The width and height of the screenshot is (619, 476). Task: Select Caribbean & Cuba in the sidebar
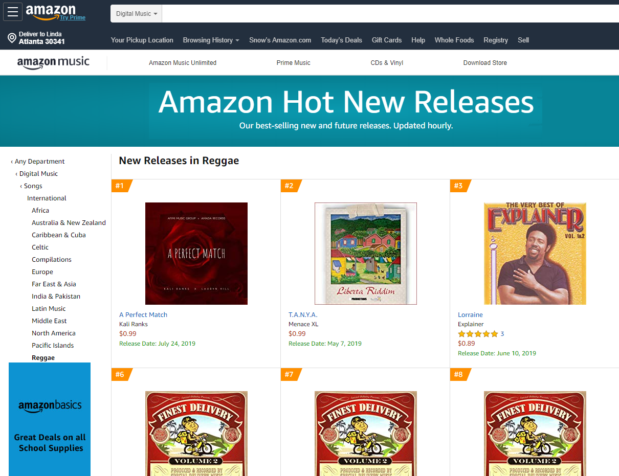tap(59, 235)
